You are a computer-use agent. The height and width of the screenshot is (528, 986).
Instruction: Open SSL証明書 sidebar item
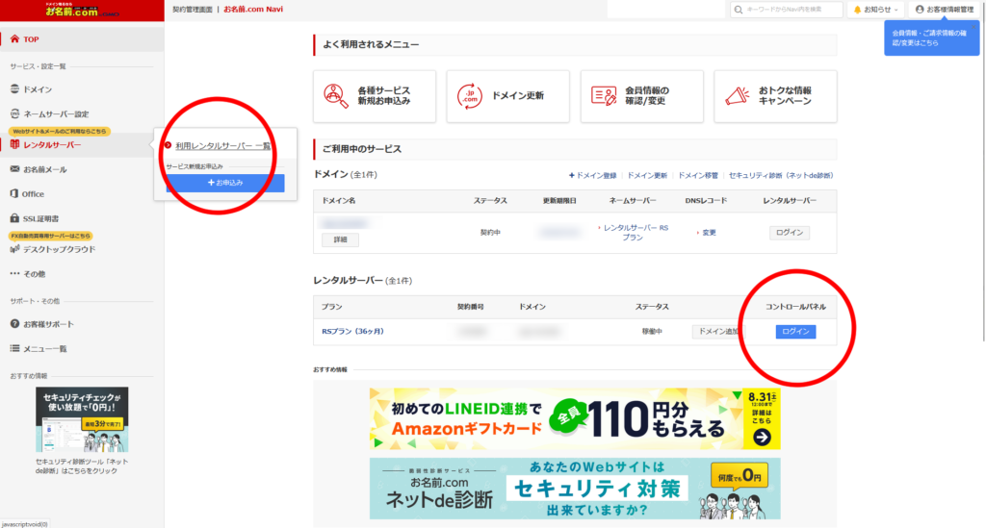[40, 218]
